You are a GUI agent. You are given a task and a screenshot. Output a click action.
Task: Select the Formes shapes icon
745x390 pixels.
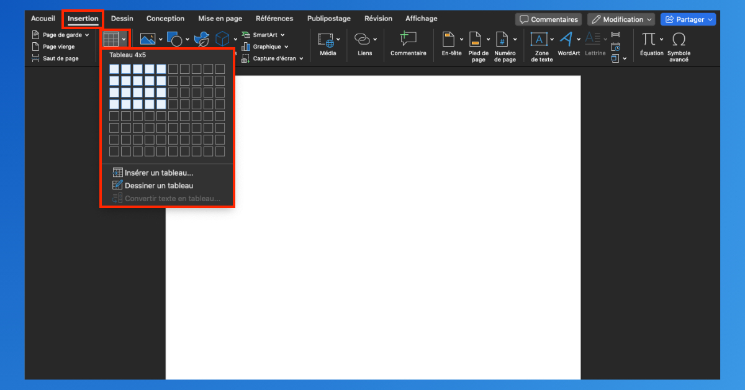(174, 40)
